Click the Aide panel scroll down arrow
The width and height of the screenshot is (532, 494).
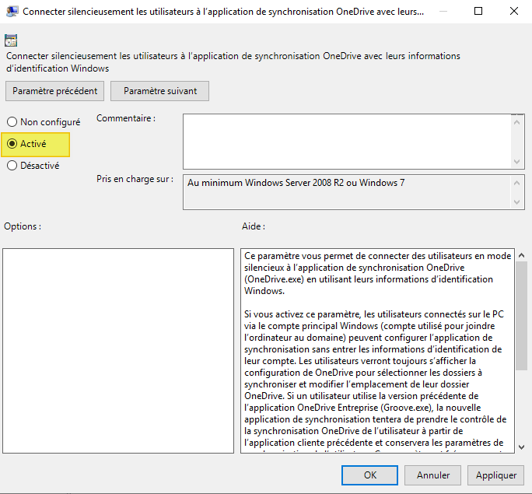pyautogui.click(x=521, y=447)
